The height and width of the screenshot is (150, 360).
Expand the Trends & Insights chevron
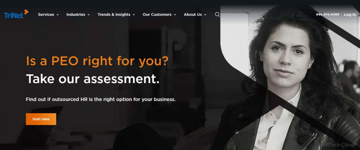(134, 15)
